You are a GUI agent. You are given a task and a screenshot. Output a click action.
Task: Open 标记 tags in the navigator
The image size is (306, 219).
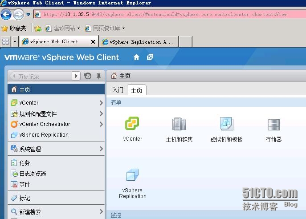24,198
